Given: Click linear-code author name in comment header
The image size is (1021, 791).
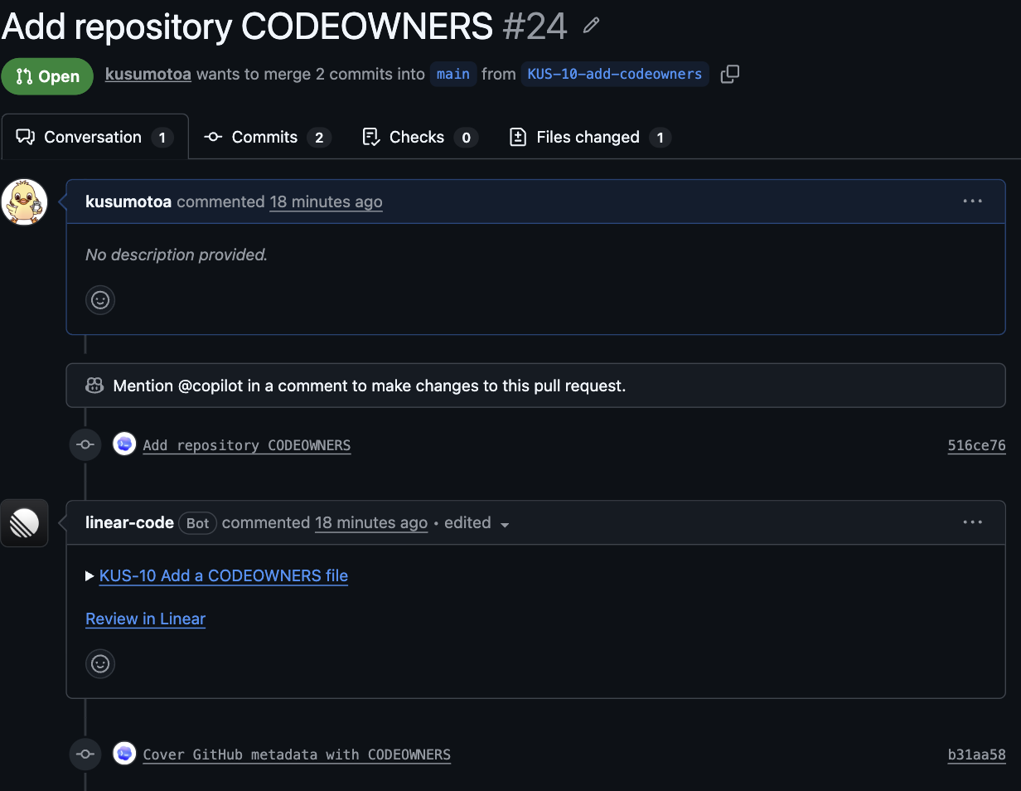Looking at the screenshot, I should (129, 522).
